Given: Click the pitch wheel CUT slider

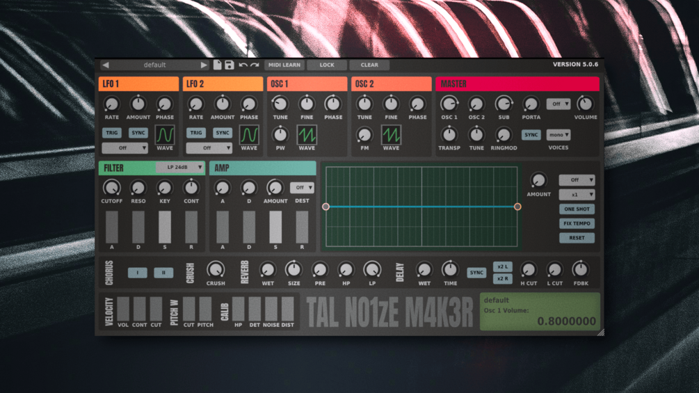Looking at the screenshot, I should pyautogui.click(x=189, y=309).
